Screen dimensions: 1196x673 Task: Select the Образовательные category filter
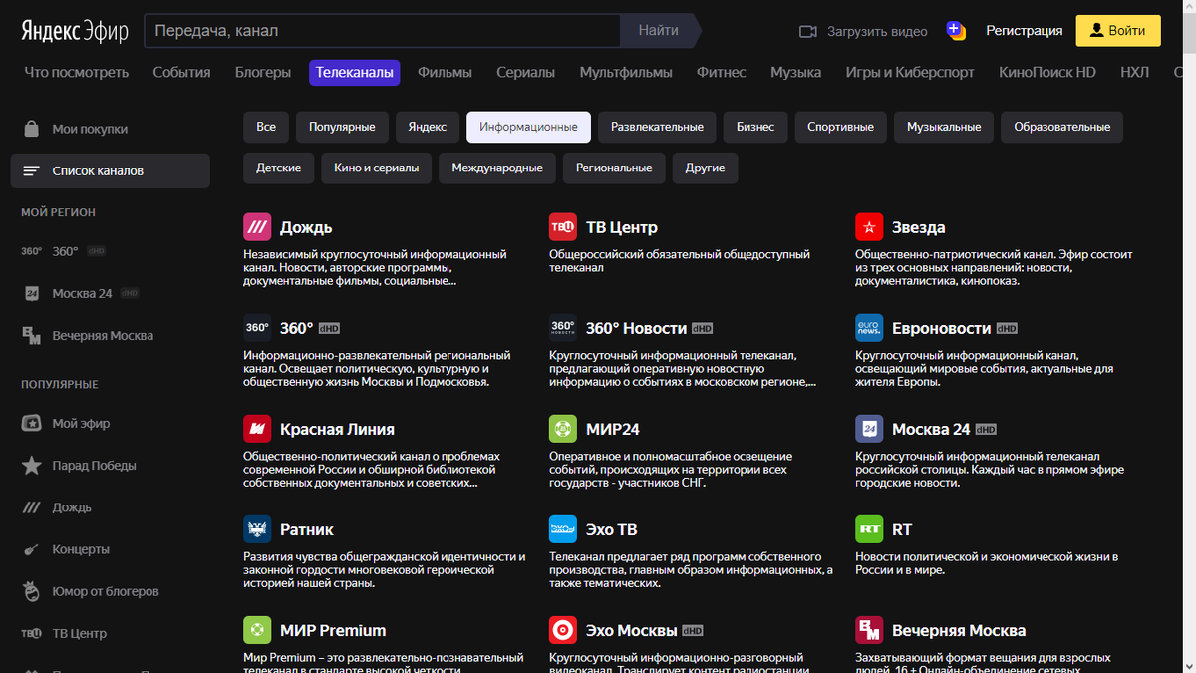pyautogui.click(x=1062, y=127)
